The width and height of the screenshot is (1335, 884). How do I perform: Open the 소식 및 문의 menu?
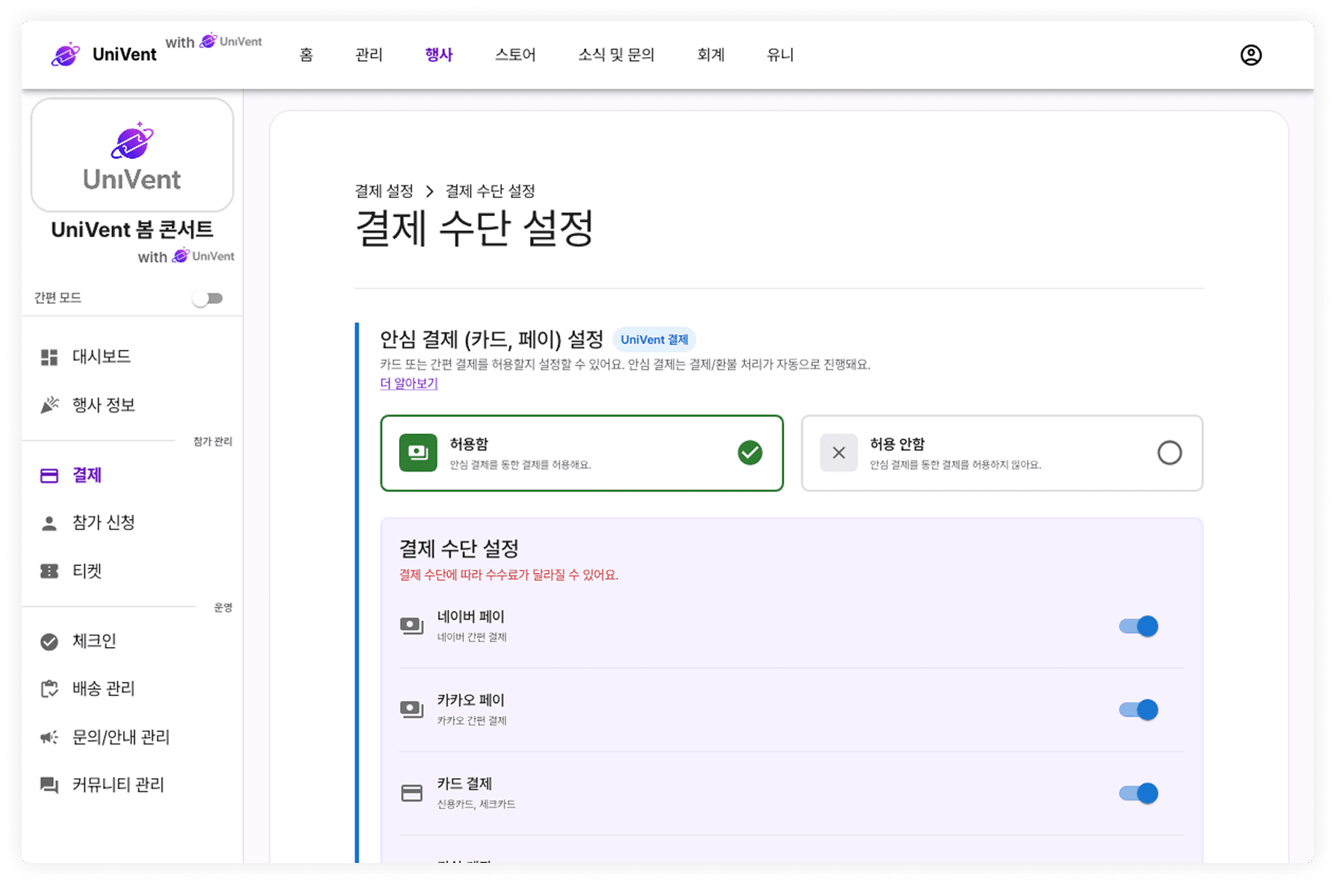click(616, 55)
